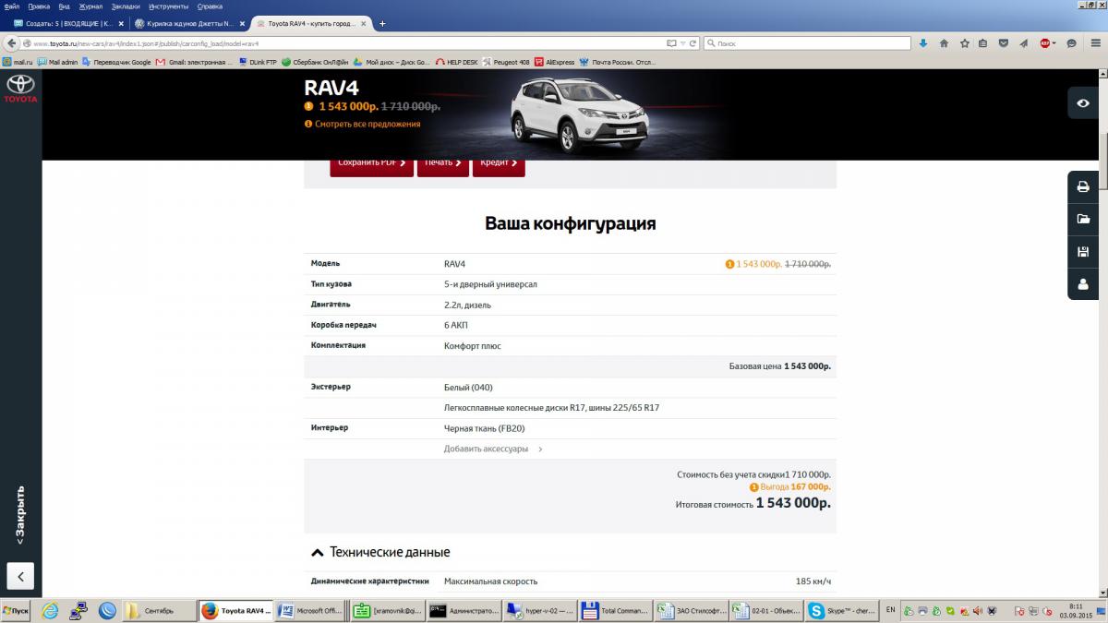The height and width of the screenshot is (623, 1108).
Task: Click the Adblock Plus ABP icon
Action: pos(1046,43)
